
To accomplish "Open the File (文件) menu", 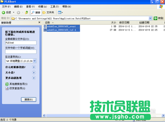I will tap(6, 7).
